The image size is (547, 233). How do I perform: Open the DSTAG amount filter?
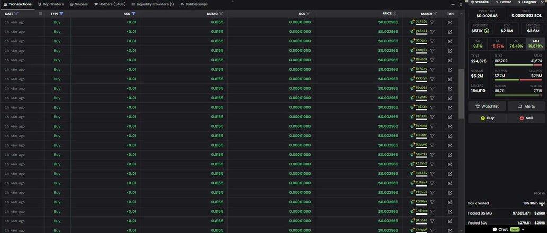[x=221, y=14]
